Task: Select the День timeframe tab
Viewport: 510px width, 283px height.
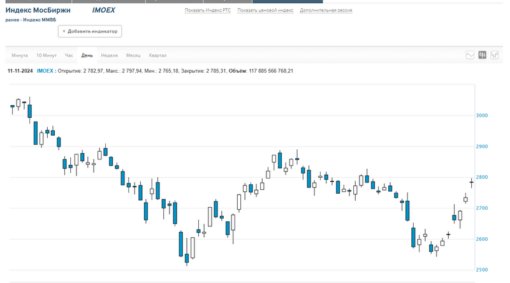Action: pyautogui.click(x=87, y=55)
